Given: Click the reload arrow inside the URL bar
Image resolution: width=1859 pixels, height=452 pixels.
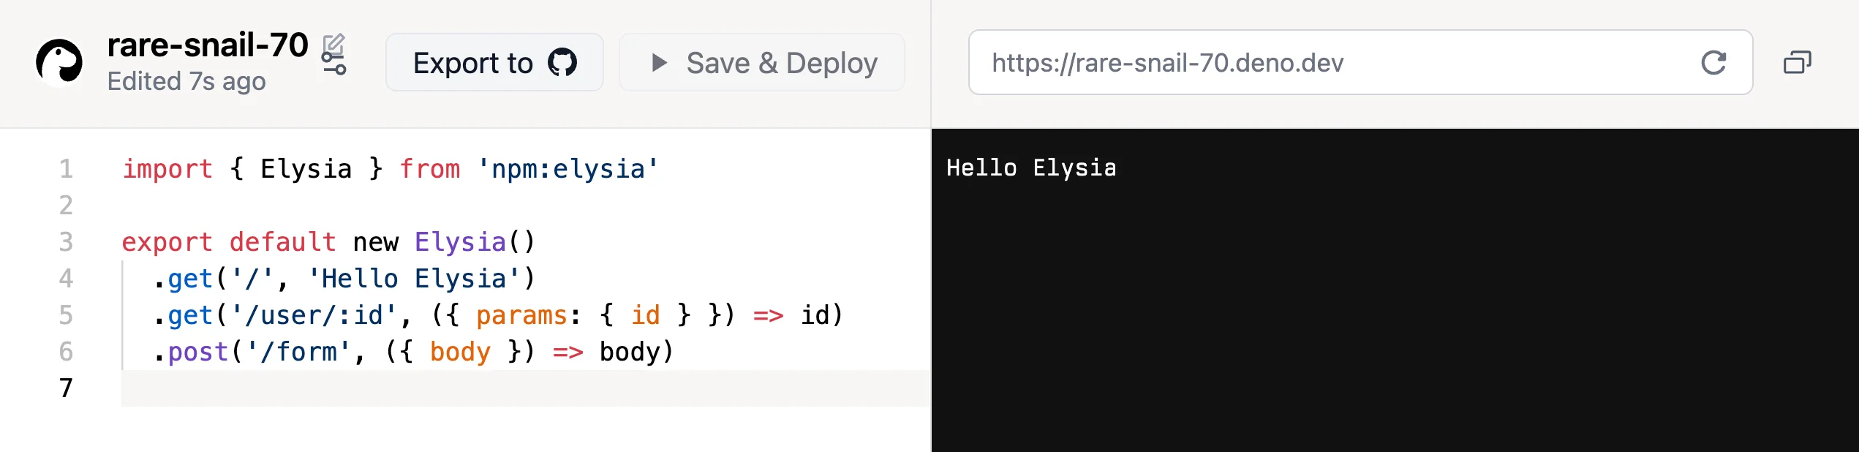Looking at the screenshot, I should click(x=1714, y=64).
